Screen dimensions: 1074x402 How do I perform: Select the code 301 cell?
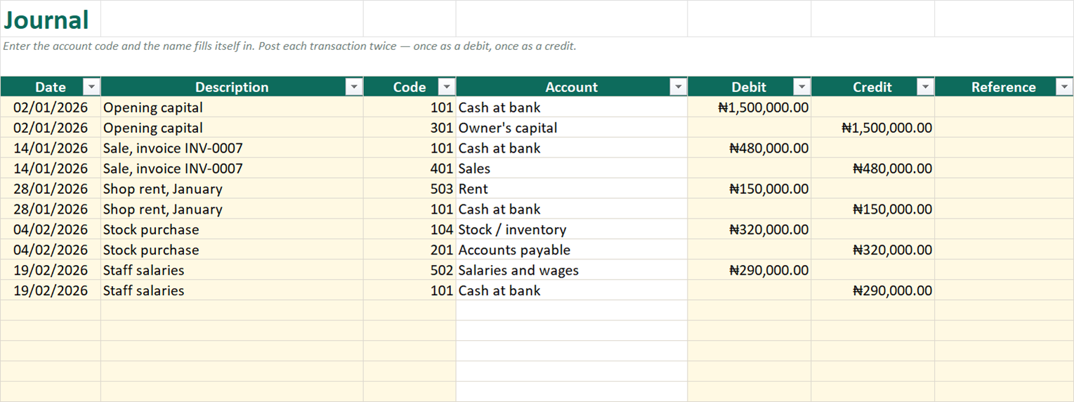point(410,128)
